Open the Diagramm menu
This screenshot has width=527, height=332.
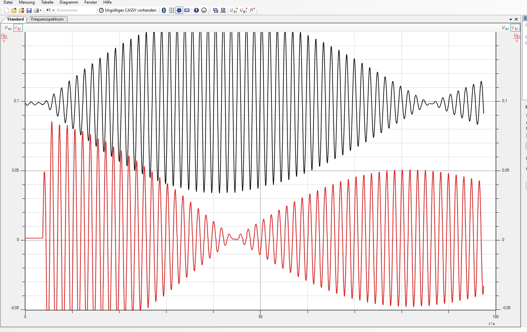[x=69, y=2]
